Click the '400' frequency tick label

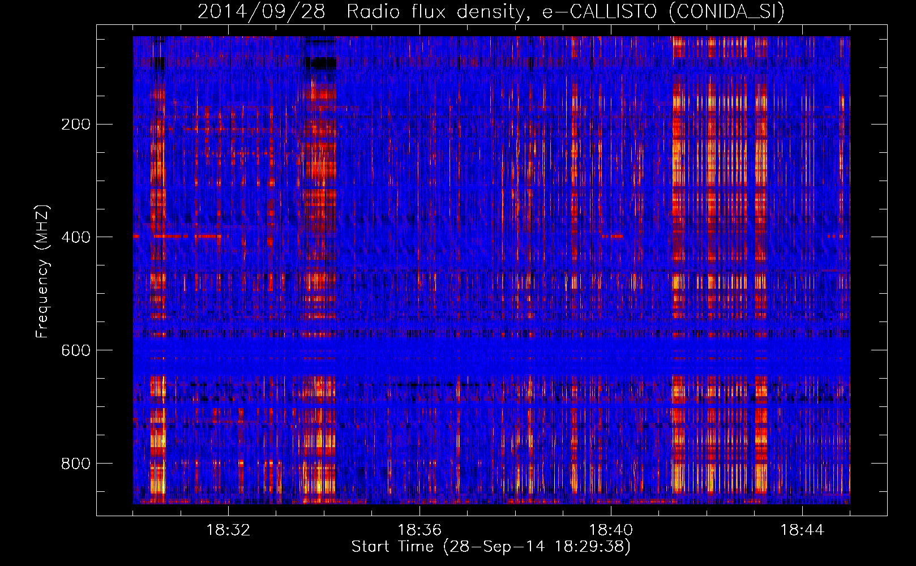76,237
